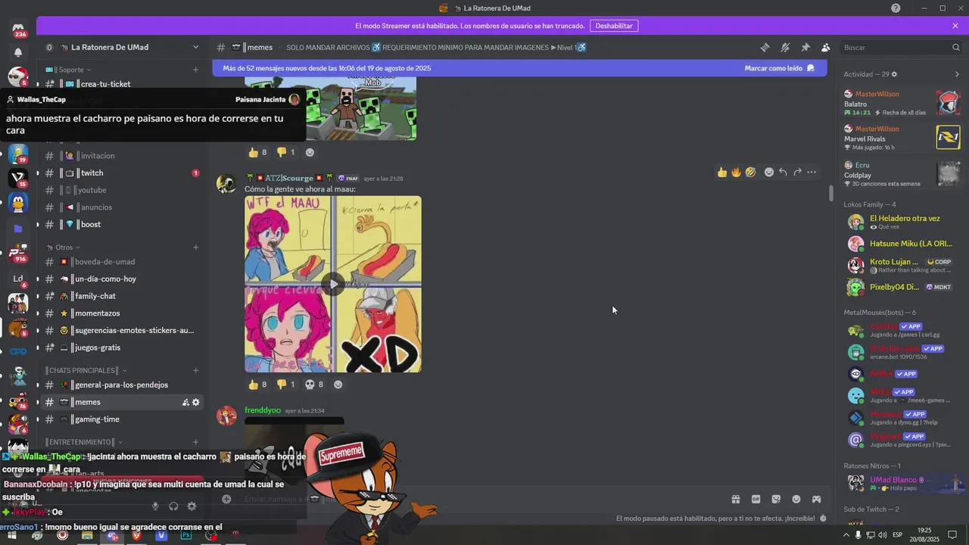Open the bell notifications icon in server bar
969x545 pixels.
pyautogui.click(x=18, y=52)
